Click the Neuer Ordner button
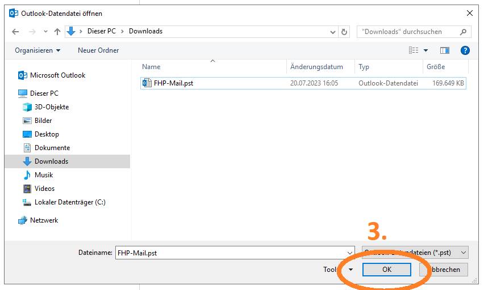Image resolution: width=484 pixels, height=290 pixels. 98,50
